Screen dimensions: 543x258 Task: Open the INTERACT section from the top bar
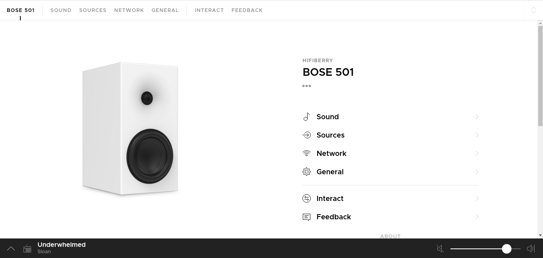209,10
